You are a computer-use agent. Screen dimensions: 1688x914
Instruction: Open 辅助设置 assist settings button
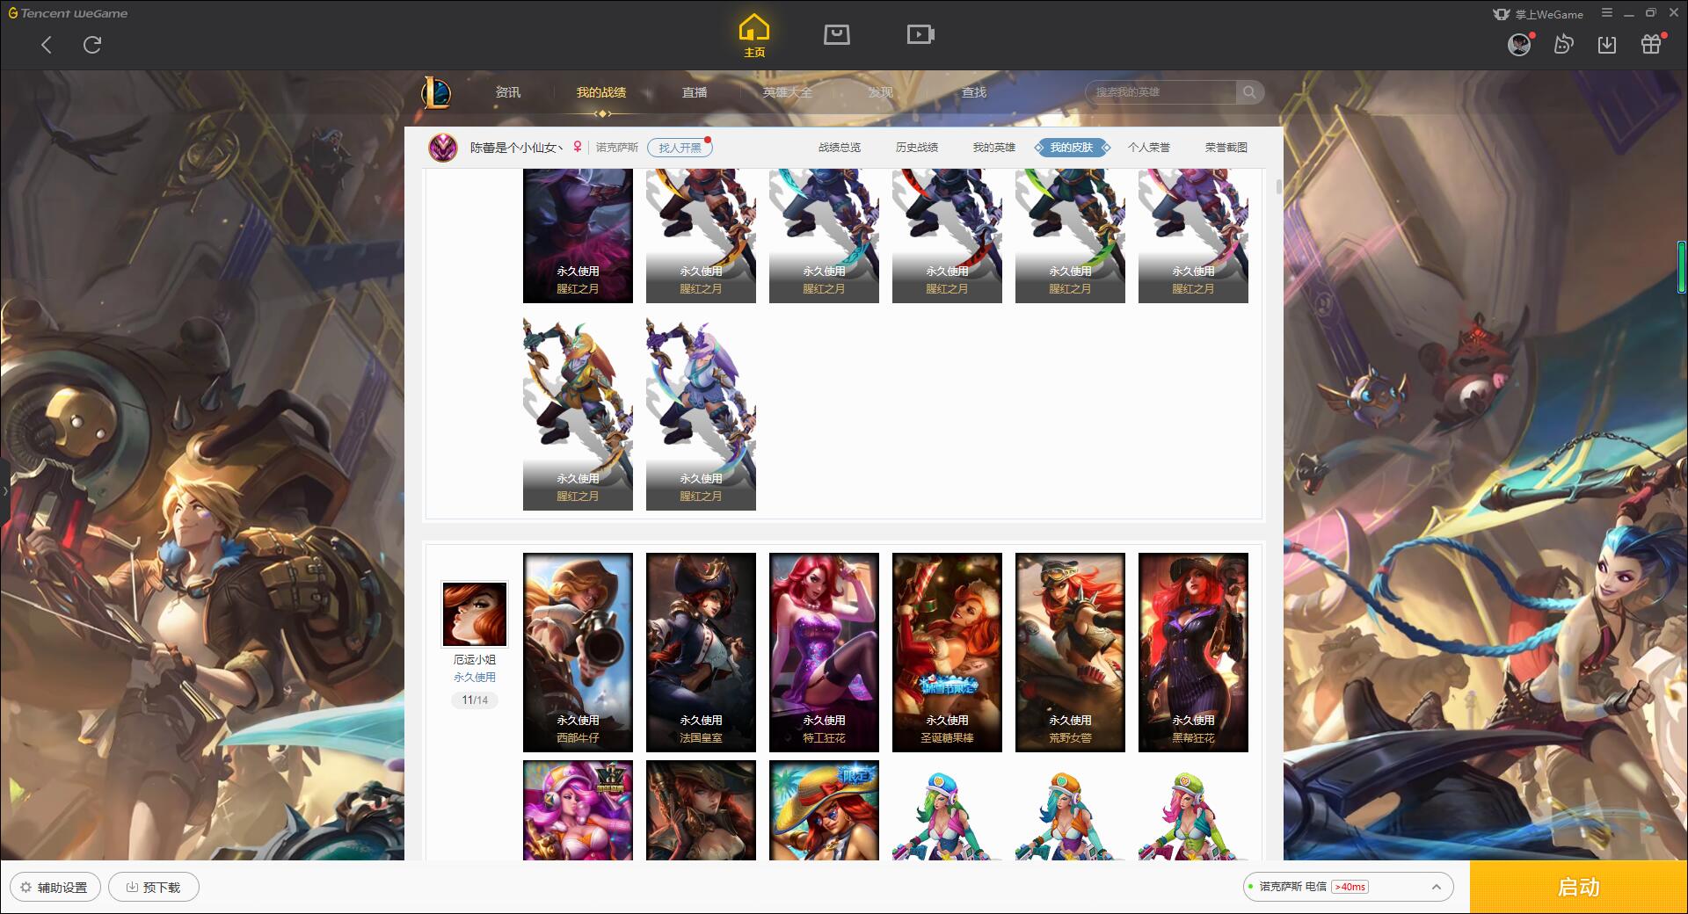pyautogui.click(x=55, y=887)
